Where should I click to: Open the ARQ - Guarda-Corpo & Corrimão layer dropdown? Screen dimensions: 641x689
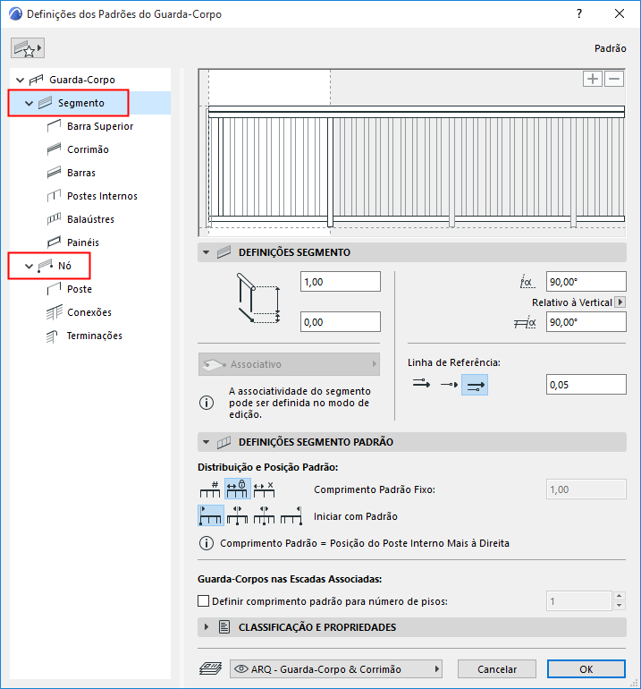click(336, 669)
